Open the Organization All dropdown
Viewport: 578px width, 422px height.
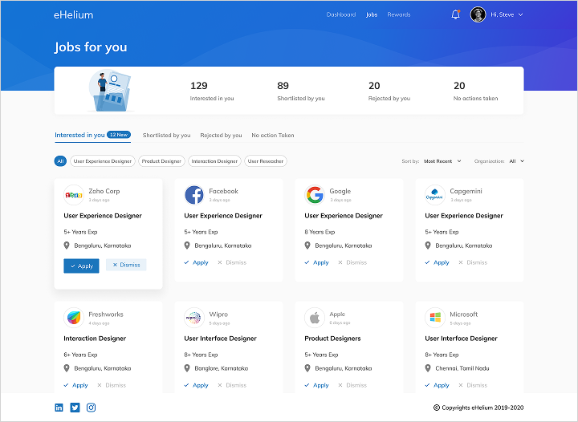[516, 161]
